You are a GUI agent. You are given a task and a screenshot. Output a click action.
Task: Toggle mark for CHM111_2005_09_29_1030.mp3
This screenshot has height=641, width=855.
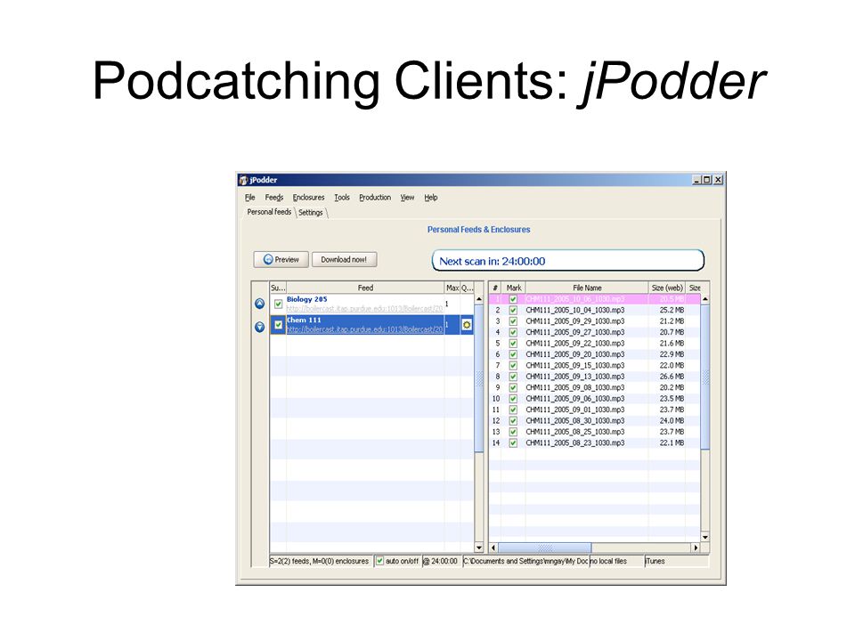[513, 321]
